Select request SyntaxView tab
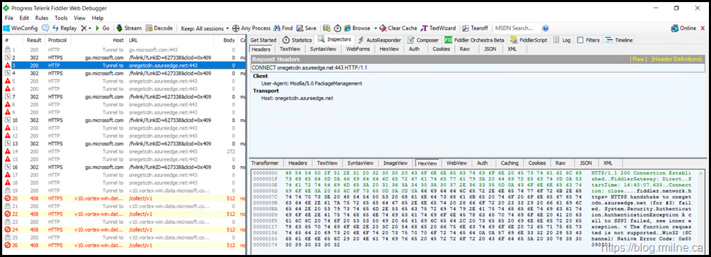This screenshot has width=711, height=257. 323,49
